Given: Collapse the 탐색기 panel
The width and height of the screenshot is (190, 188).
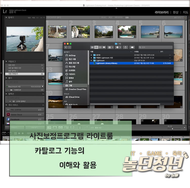Looking at the screenshot, I should coord(6,18).
